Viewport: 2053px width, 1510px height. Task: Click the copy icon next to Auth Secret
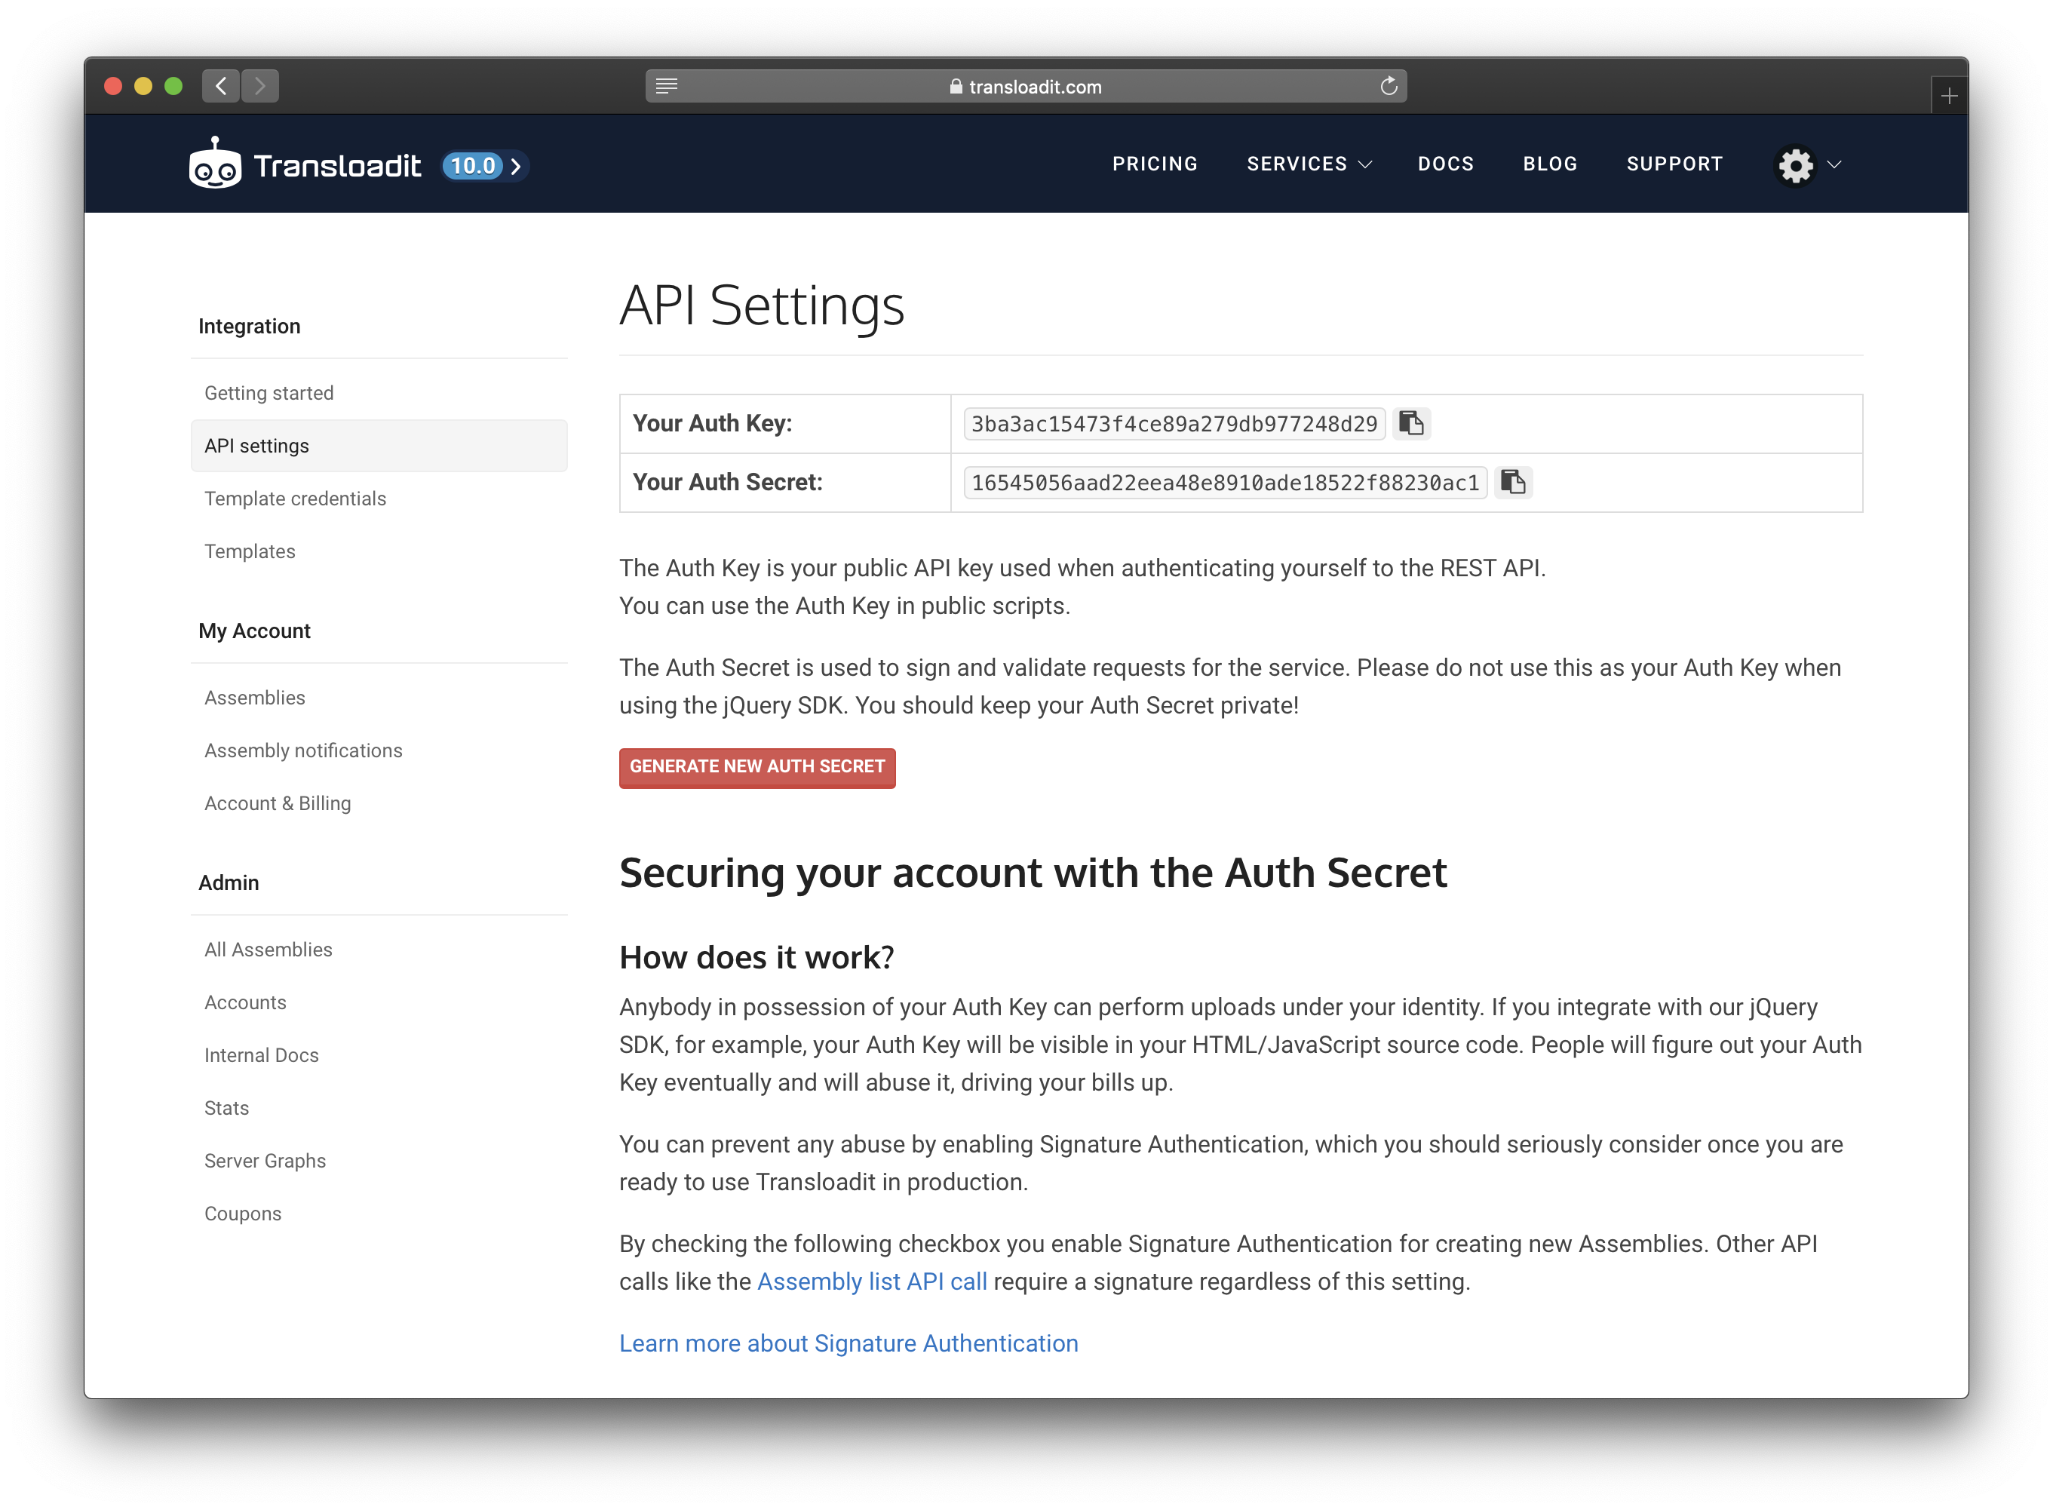(x=1514, y=481)
